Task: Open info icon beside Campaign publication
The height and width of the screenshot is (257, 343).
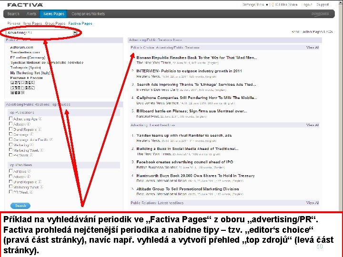Action: click(31, 134)
